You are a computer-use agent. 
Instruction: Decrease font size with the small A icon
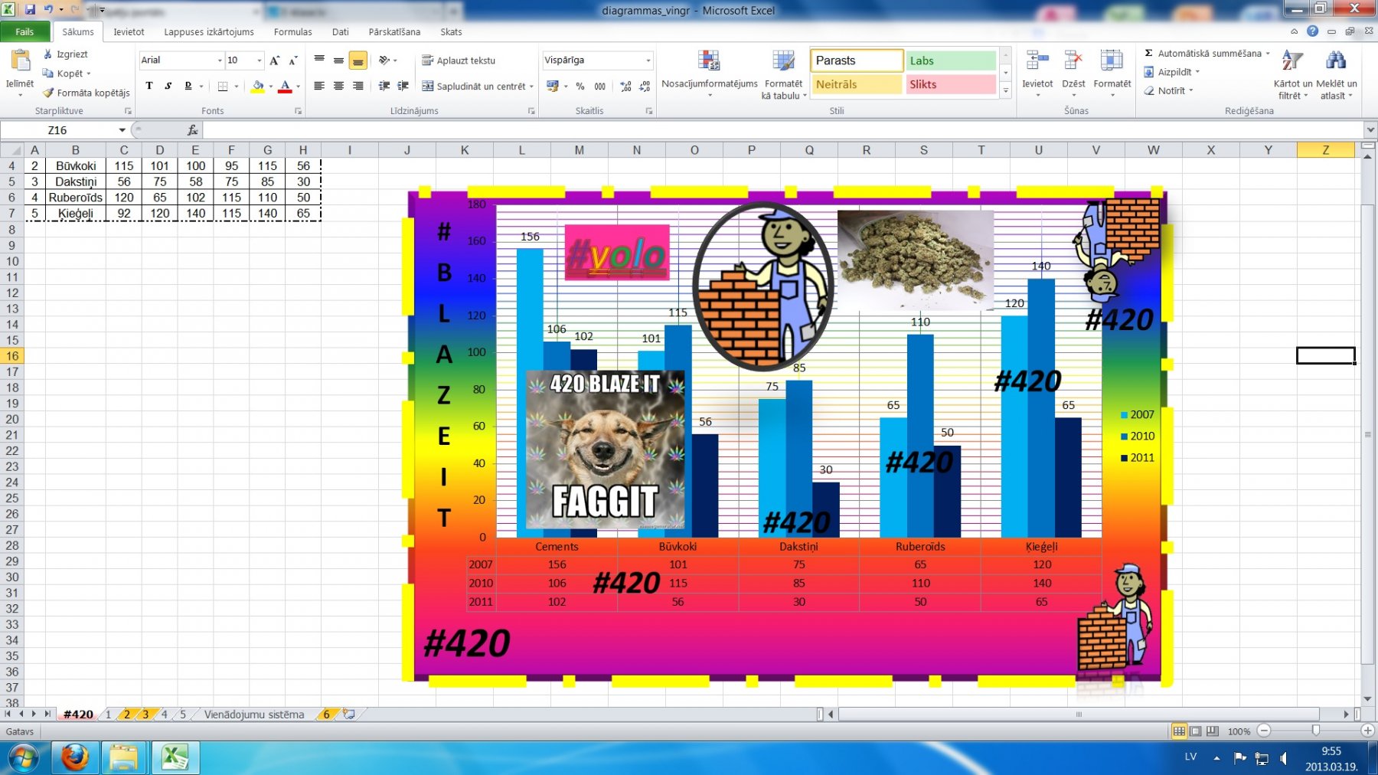click(293, 60)
